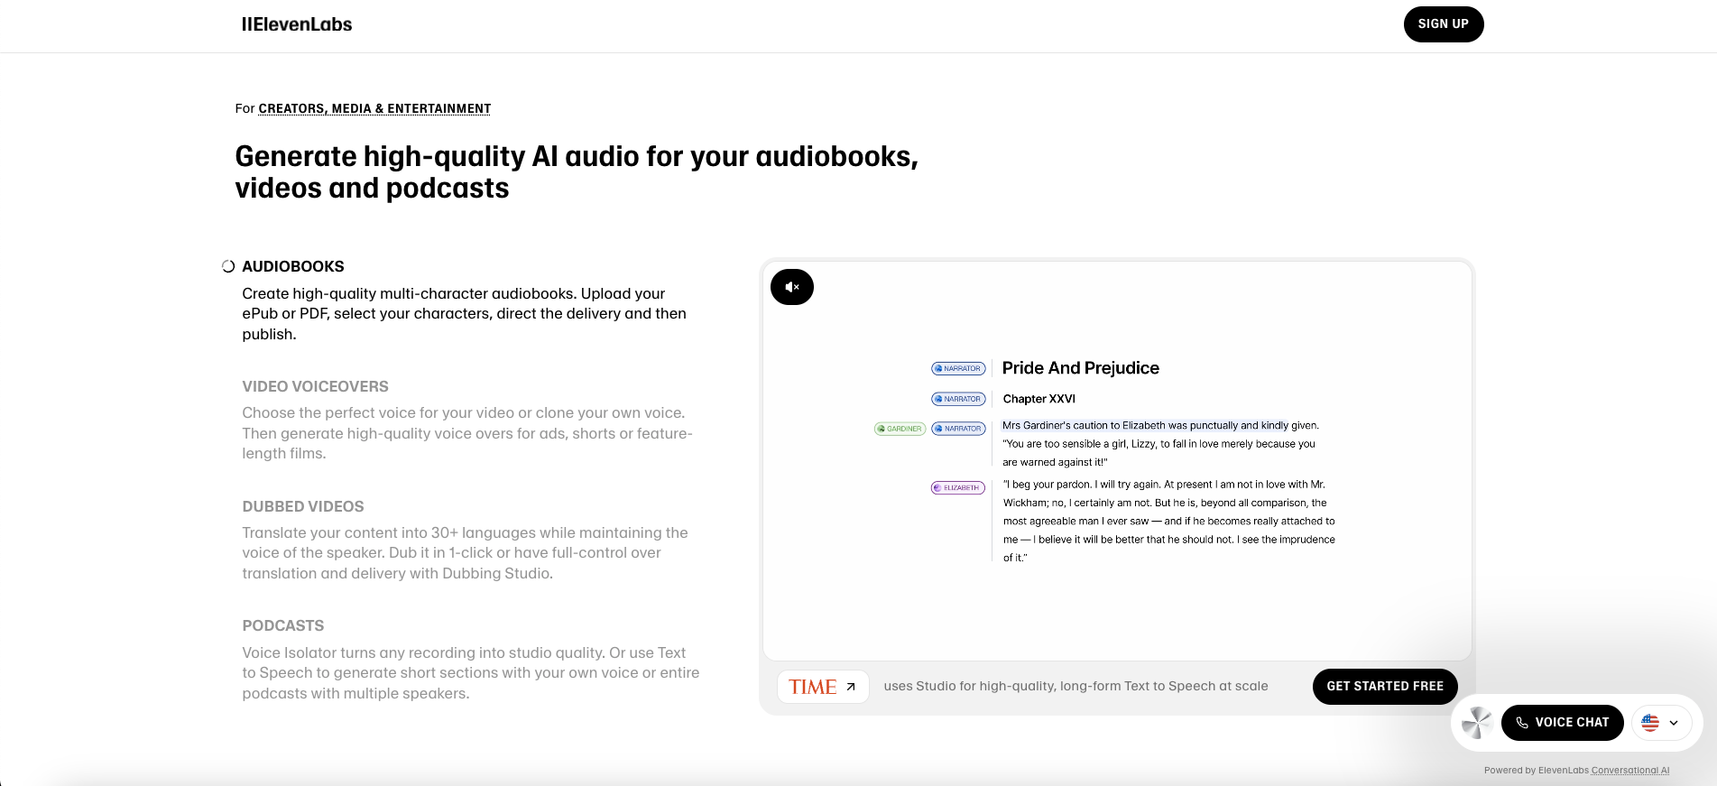Screen dimensions: 1717x786
Task: Click the Narrator tag beside Chapter XXVI
Action: pyautogui.click(x=958, y=399)
